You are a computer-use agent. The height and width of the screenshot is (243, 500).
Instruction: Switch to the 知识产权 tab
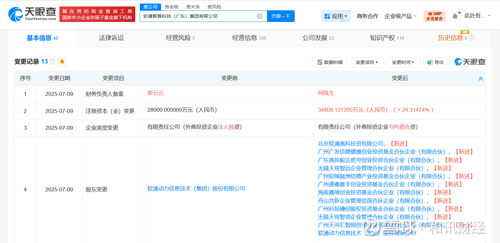tap(387, 38)
